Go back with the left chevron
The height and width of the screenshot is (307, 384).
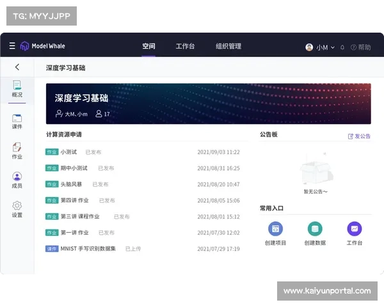(17, 67)
